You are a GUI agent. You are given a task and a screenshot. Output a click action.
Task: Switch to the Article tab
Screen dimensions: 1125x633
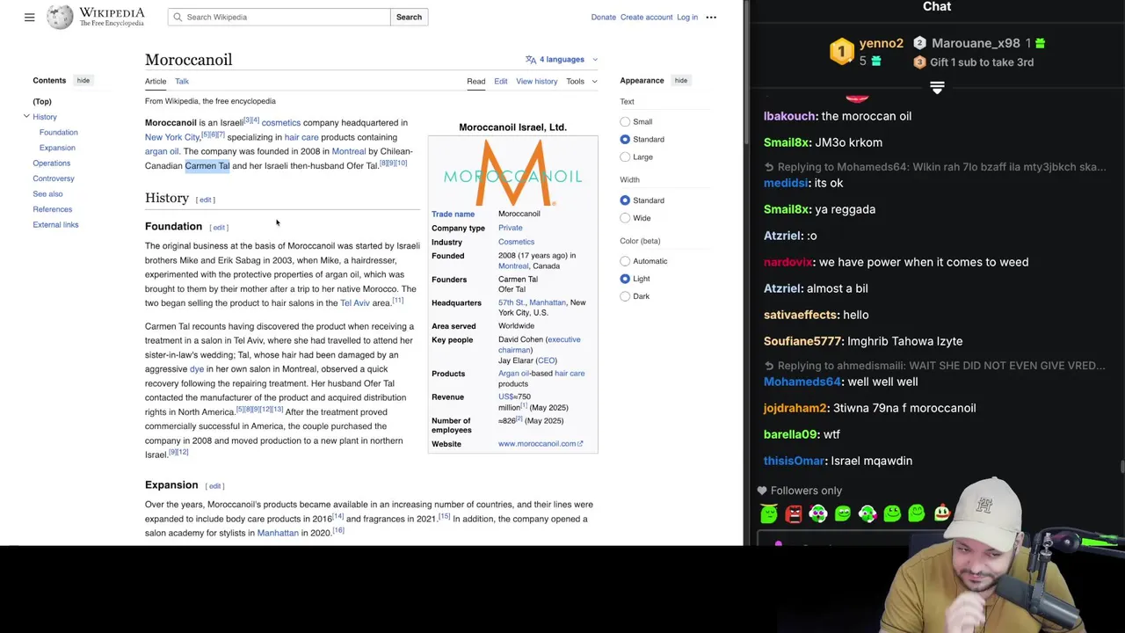156,81
